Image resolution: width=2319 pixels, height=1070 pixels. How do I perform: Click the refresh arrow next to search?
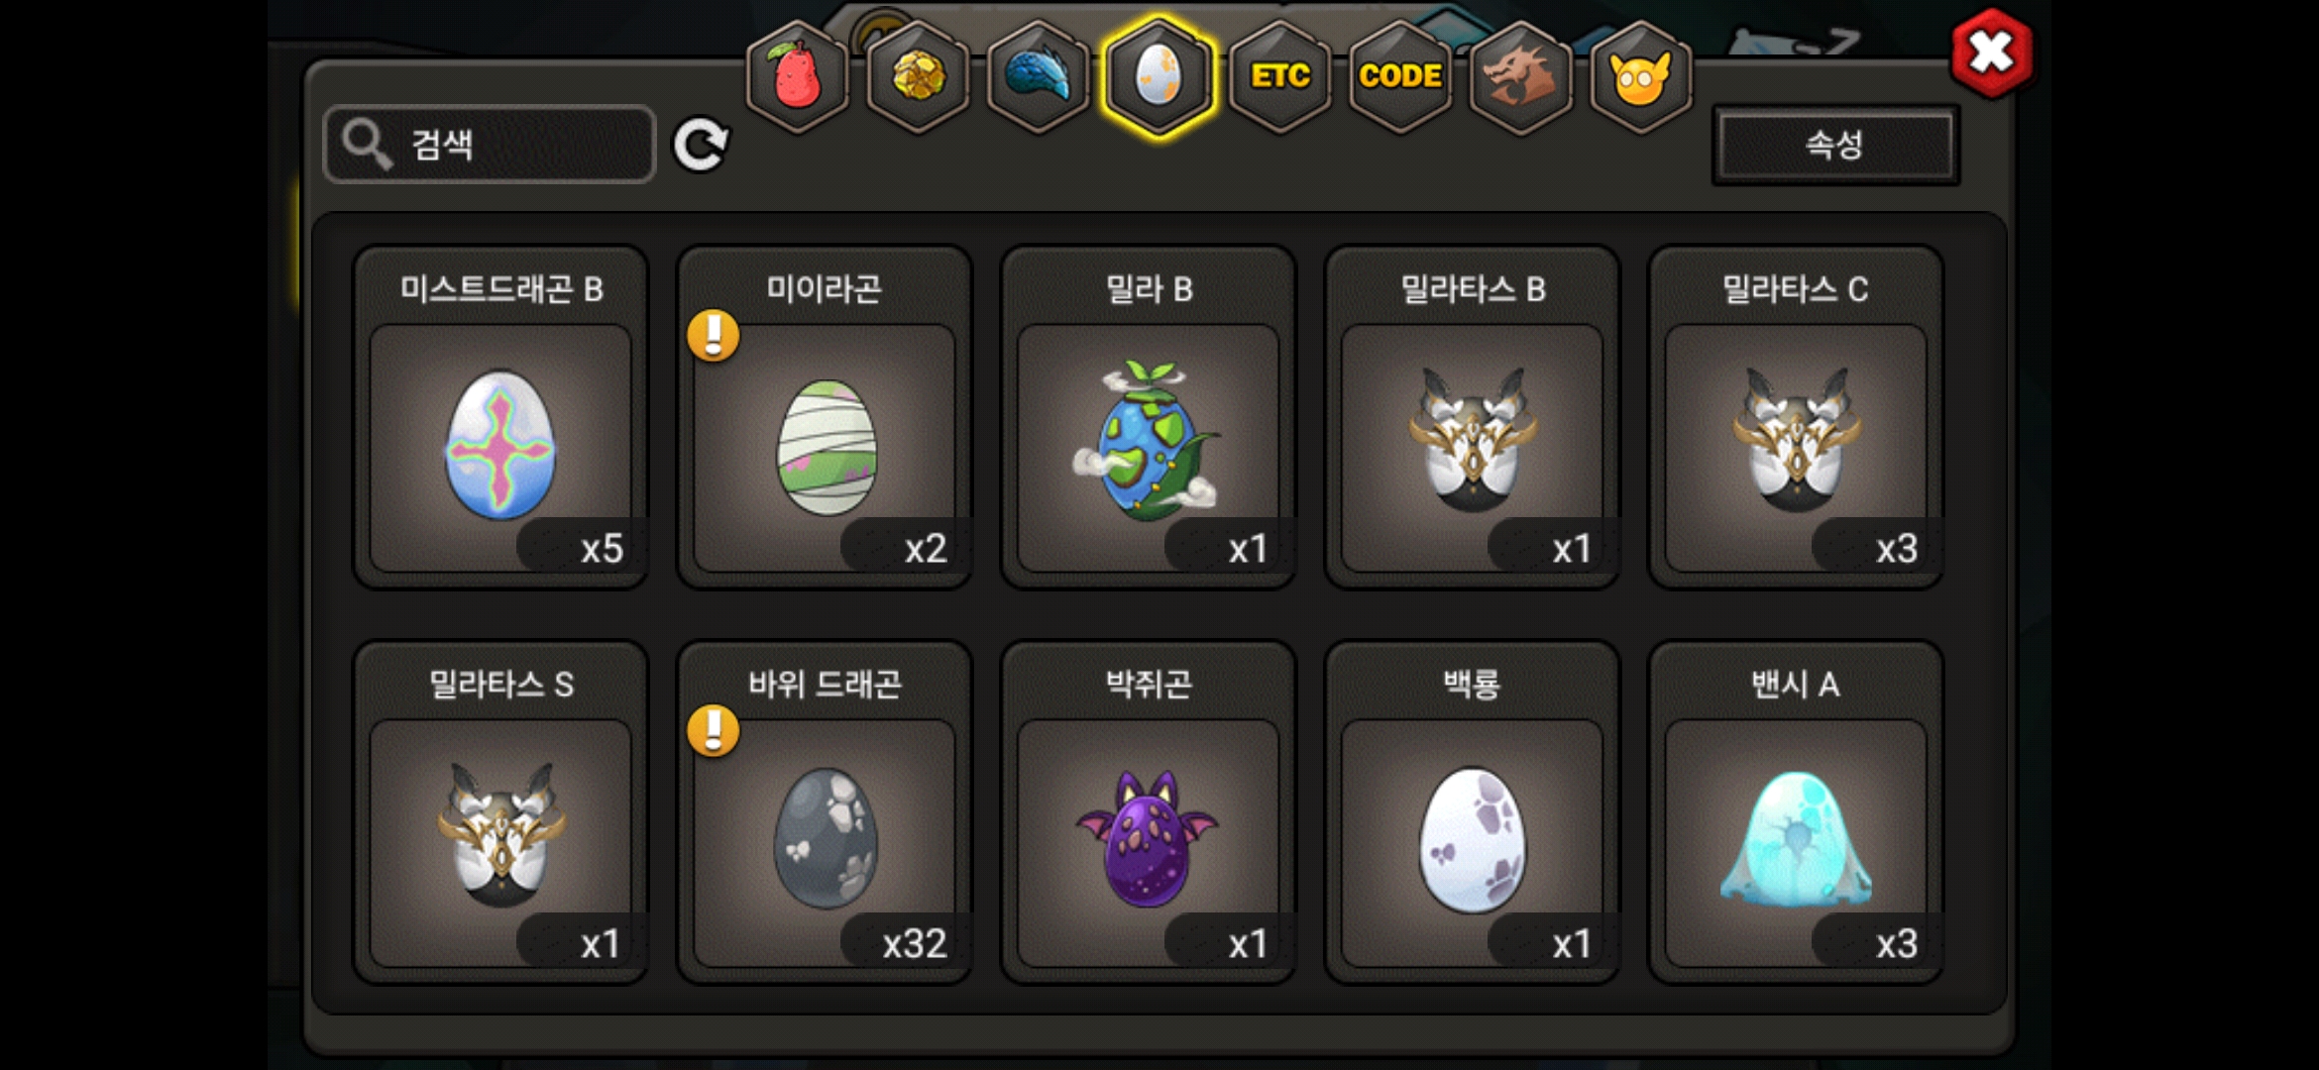coord(701,145)
